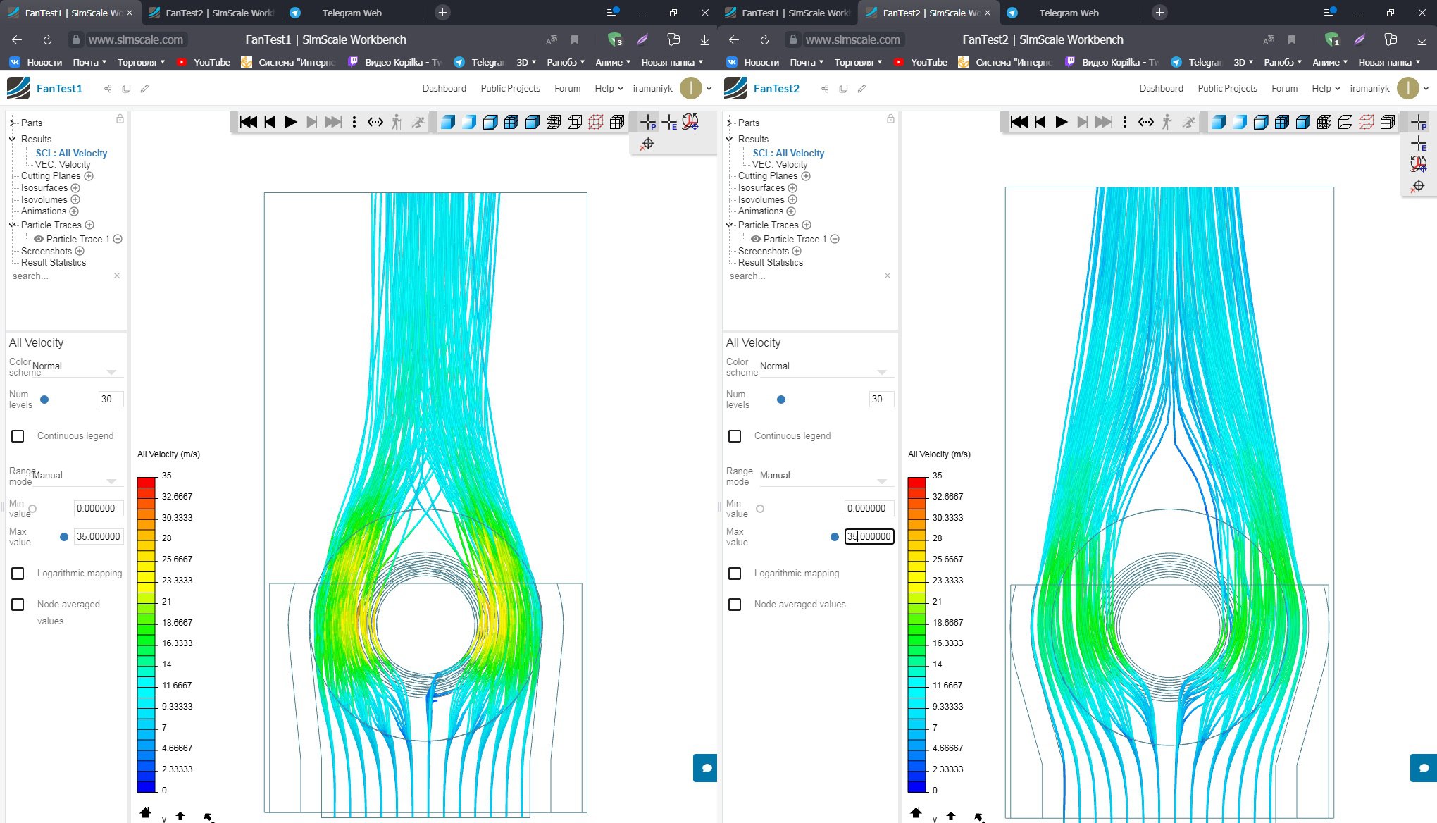Select red points render cube in FanTest1
1437x823 pixels.
pos(596,122)
